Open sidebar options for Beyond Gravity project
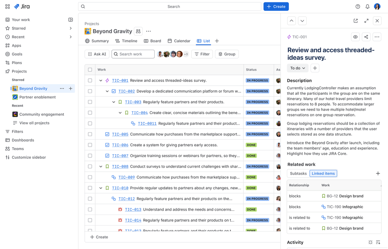The width and height of the screenshot is (388, 249). [62, 88]
